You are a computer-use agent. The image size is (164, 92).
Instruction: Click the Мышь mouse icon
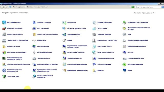click(x=64, y=40)
